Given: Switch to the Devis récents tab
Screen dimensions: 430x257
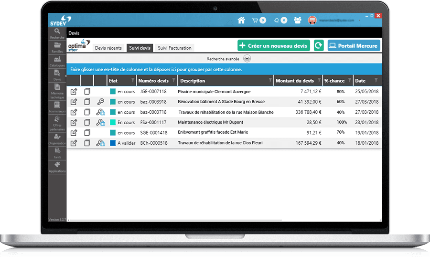Looking at the screenshot, I should tap(108, 48).
